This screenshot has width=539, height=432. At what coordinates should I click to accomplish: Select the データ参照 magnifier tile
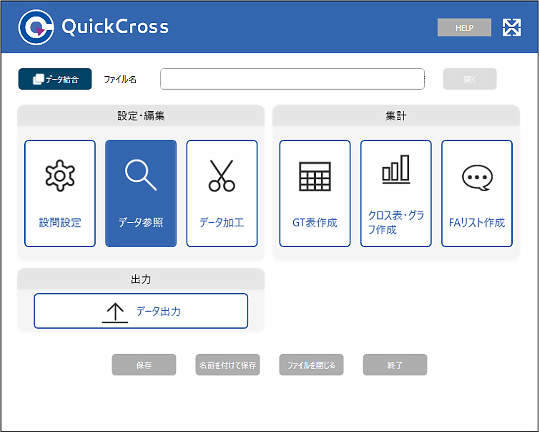(x=141, y=194)
